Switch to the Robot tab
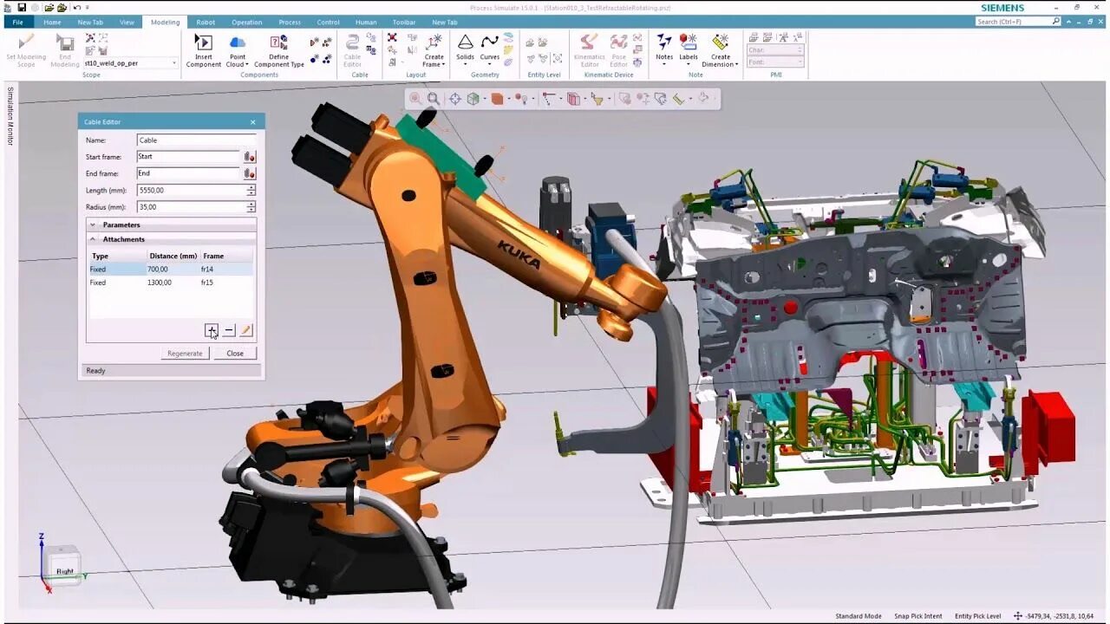The height and width of the screenshot is (624, 1110). coord(206,22)
